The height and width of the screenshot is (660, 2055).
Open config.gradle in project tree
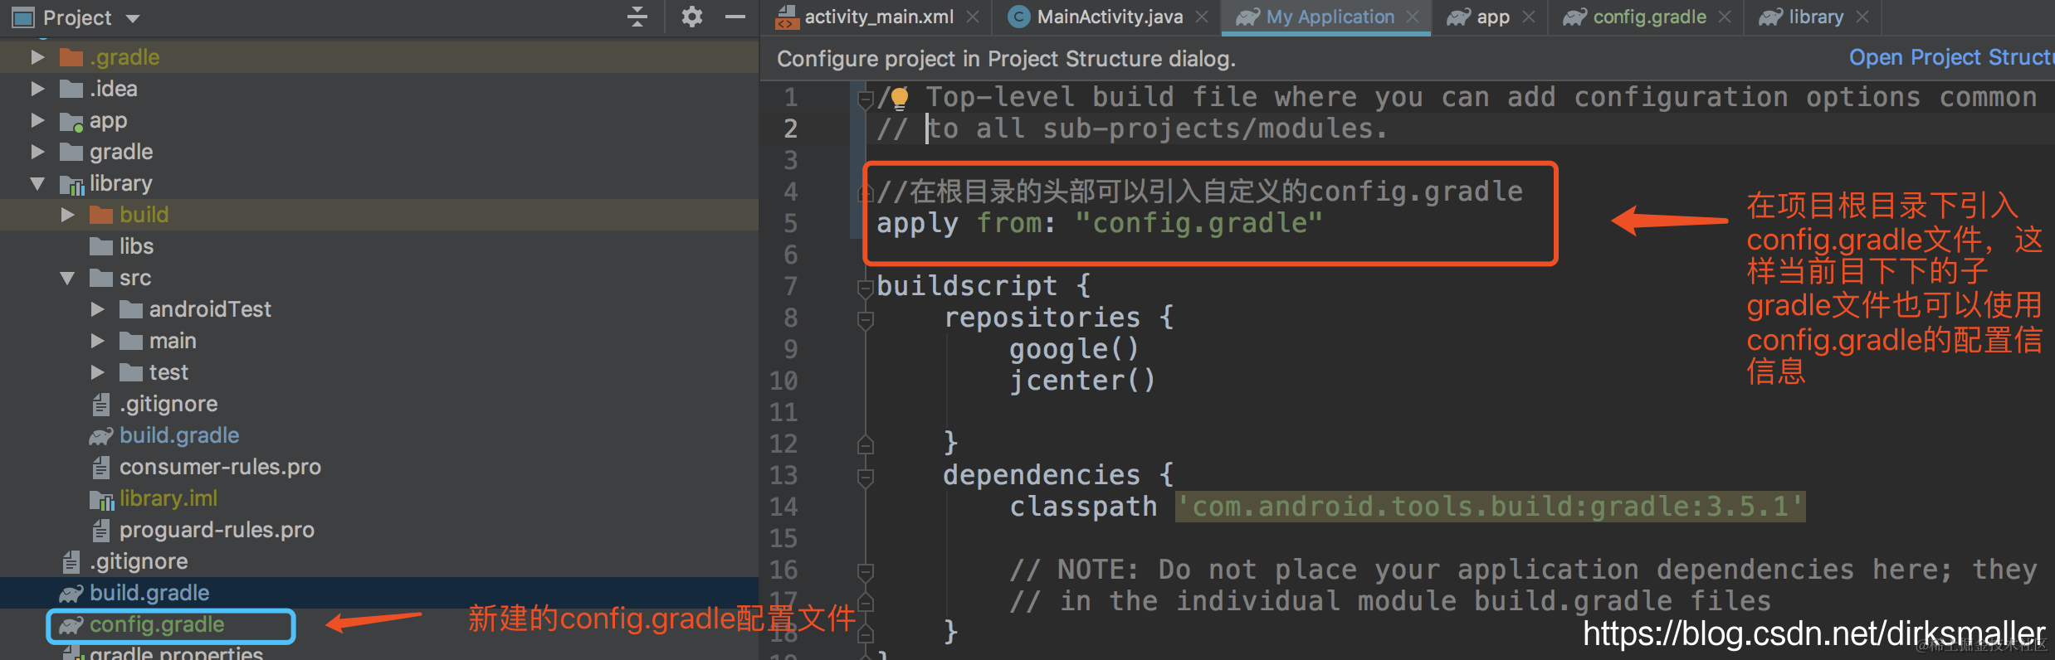pyautogui.click(x=157, y=624)
